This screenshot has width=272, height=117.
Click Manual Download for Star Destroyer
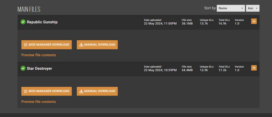[x=97, y=91]
